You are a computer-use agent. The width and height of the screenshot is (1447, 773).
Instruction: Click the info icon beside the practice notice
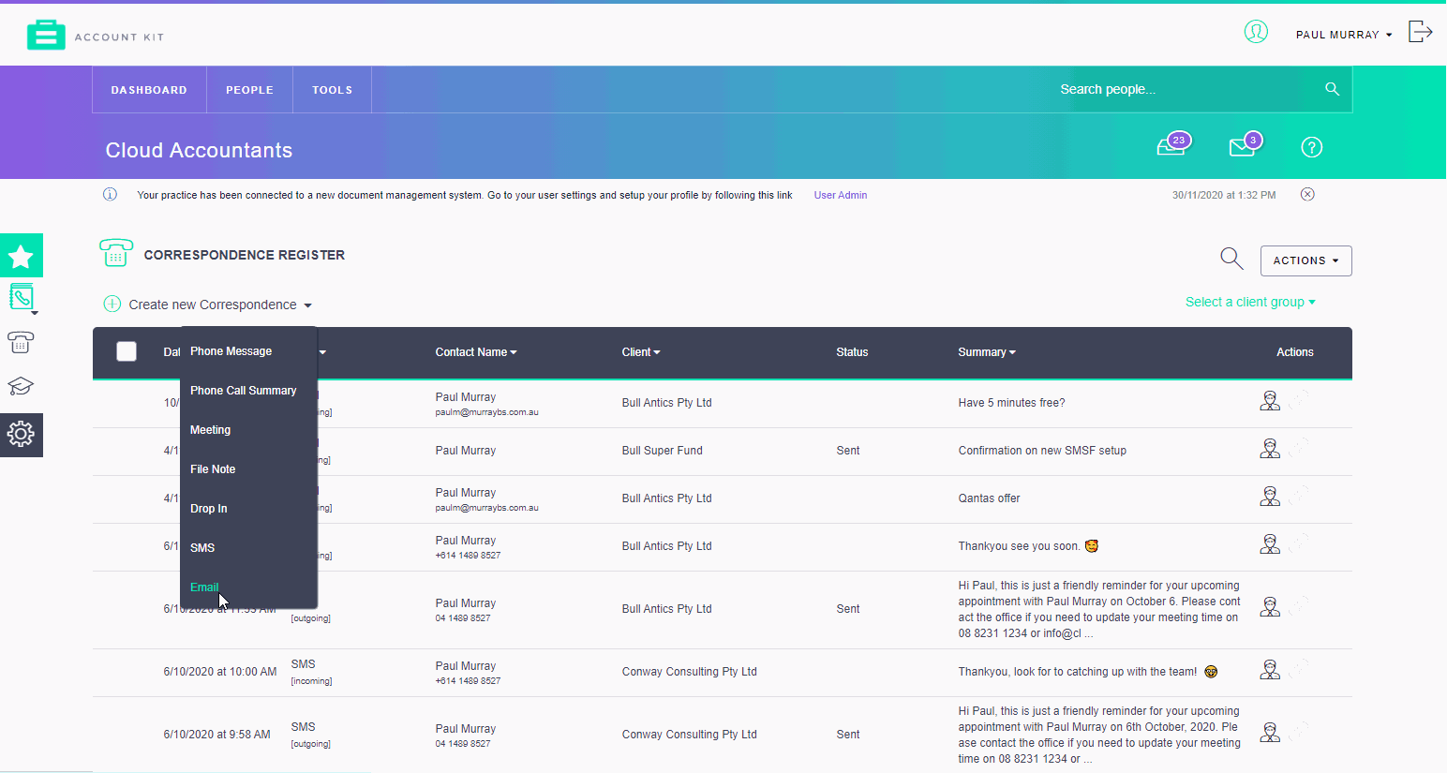(x=110, y=194)
